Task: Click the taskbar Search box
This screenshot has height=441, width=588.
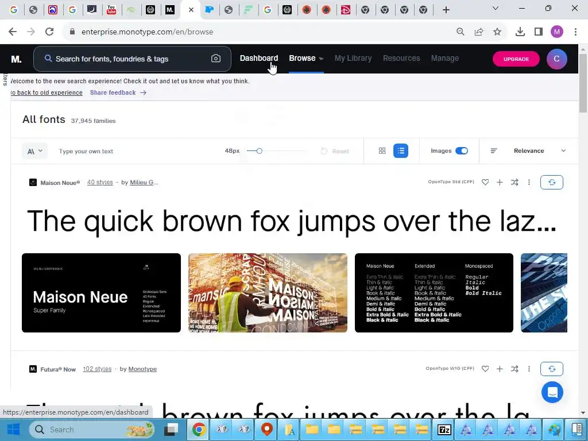Action: point(92,430)
